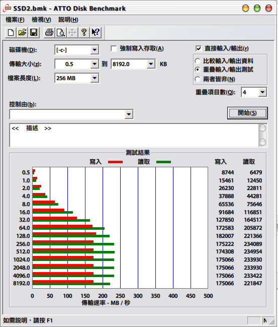The image size is (278, 327).
Task: Click the description scrollbar up button
Action: [x=262, y=128]
